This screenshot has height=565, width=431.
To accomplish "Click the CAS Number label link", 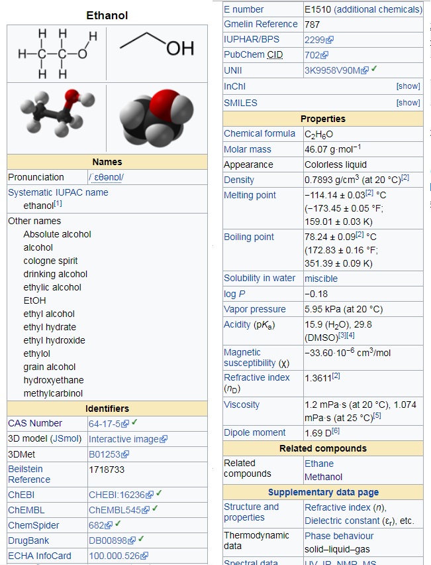I will tap(35, 423).
